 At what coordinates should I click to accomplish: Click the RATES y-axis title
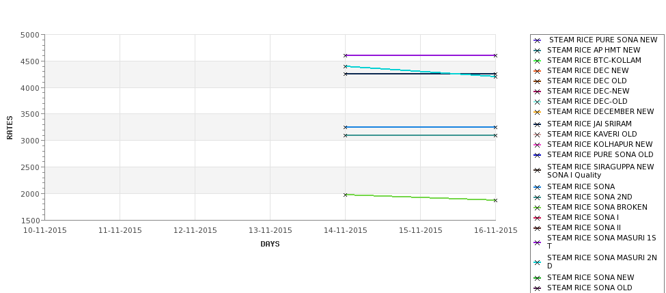pos(10,128)
